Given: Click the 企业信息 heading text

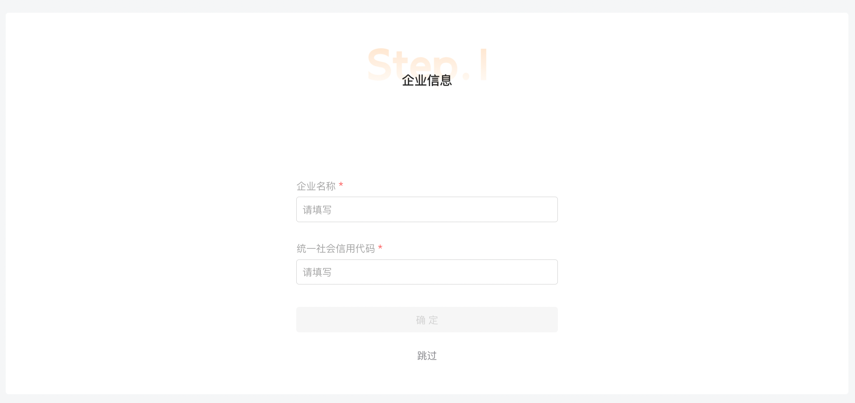Looking at the screenshot, I should (427, 80).
